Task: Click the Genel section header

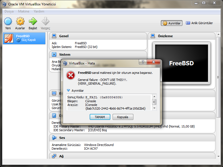Action: 98,36
